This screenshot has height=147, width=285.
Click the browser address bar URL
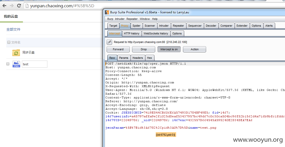62,6
